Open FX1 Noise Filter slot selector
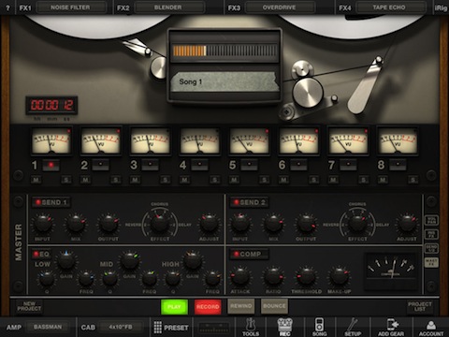The height and width of the screenshot is (337, 449). (70, 7)
